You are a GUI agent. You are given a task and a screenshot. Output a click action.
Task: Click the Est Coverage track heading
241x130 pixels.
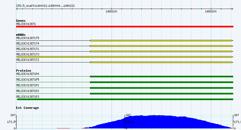coord(27,108)
